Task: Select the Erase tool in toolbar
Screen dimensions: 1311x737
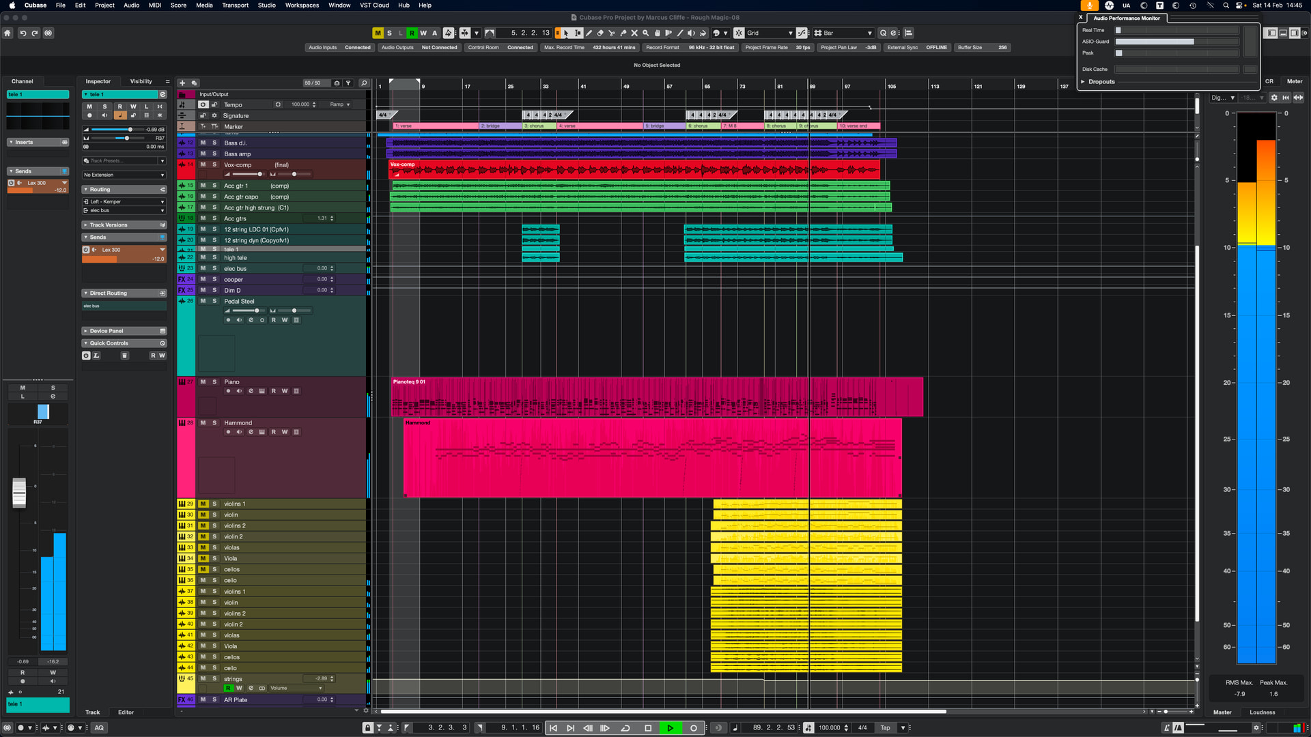Action: 600,33
